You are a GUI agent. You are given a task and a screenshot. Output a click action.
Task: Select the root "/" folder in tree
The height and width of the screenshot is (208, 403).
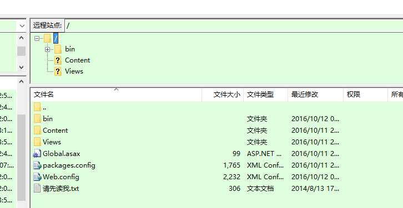(x=56, y=38)
